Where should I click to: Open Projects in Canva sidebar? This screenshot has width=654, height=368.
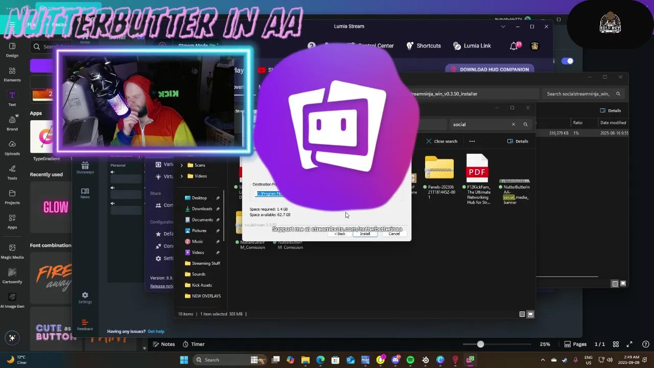12,197
